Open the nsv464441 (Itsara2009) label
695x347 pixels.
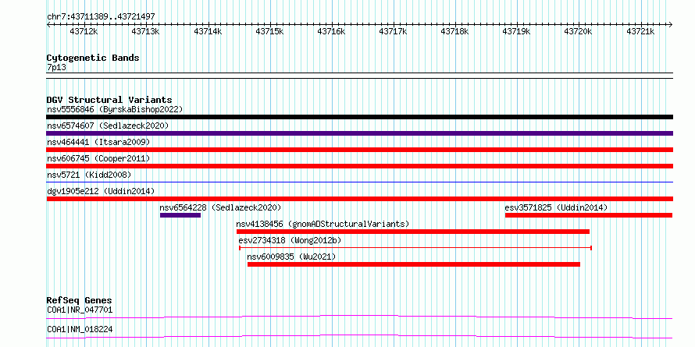coord(98,142)
